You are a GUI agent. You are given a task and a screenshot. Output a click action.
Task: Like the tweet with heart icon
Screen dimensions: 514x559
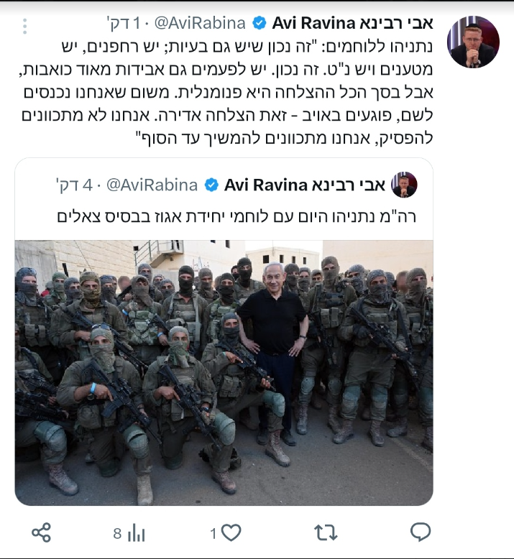pos(231,533)
